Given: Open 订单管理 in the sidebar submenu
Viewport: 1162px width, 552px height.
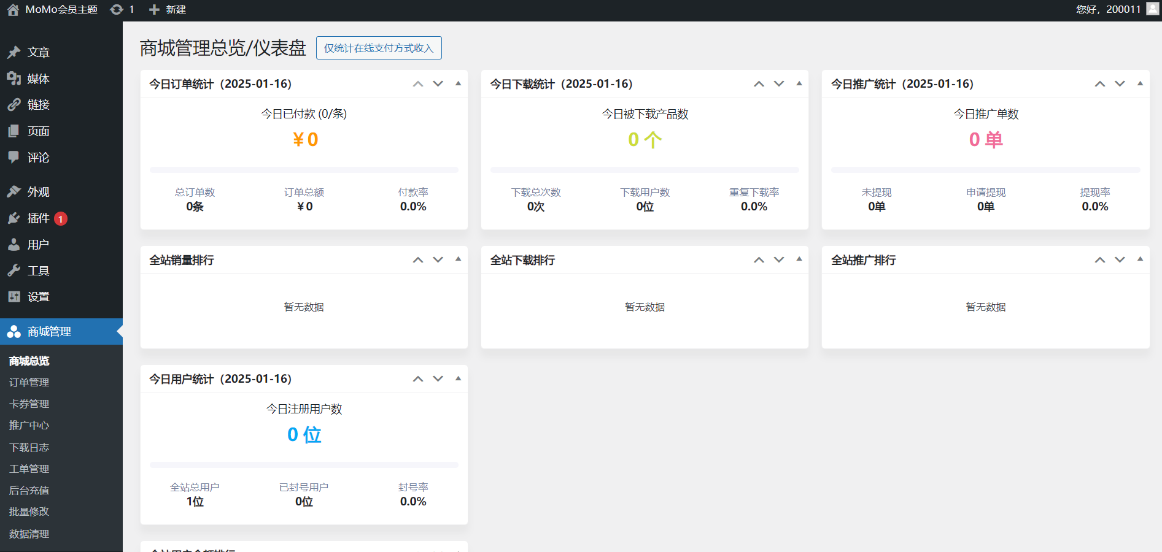Looking at the screenshot, I should point(29,382).
